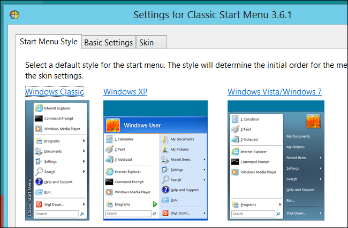Click Search magnifier icon beside Search in Classic preview
Viewport: 348px width, 228px height.
coord(39,171)
